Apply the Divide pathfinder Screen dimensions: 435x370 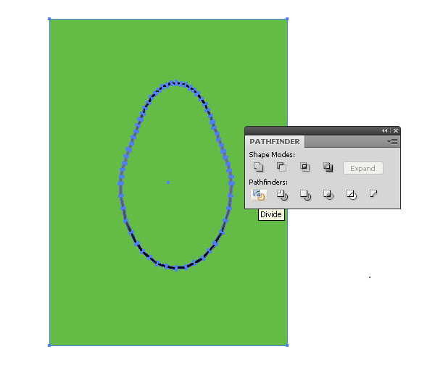click(x=259, y=195)
